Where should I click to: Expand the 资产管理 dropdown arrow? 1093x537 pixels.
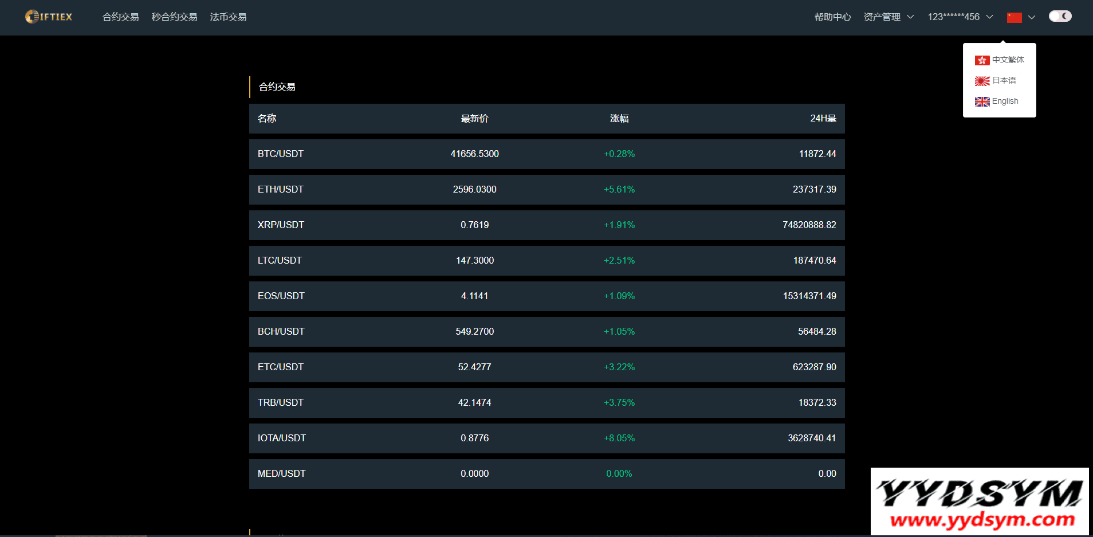910,17
